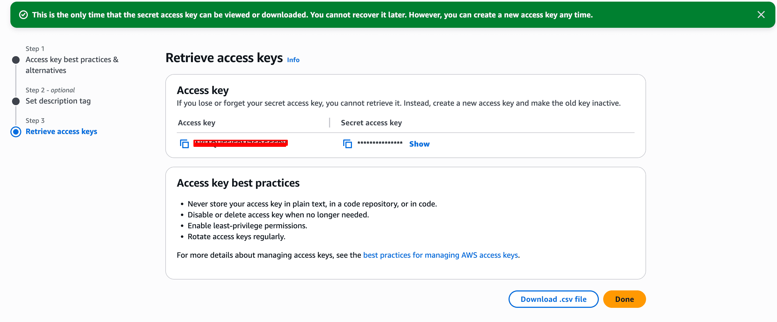Click 'Enable least-privilege permissions.' bullet
The image size is (777, 322).
247,226
